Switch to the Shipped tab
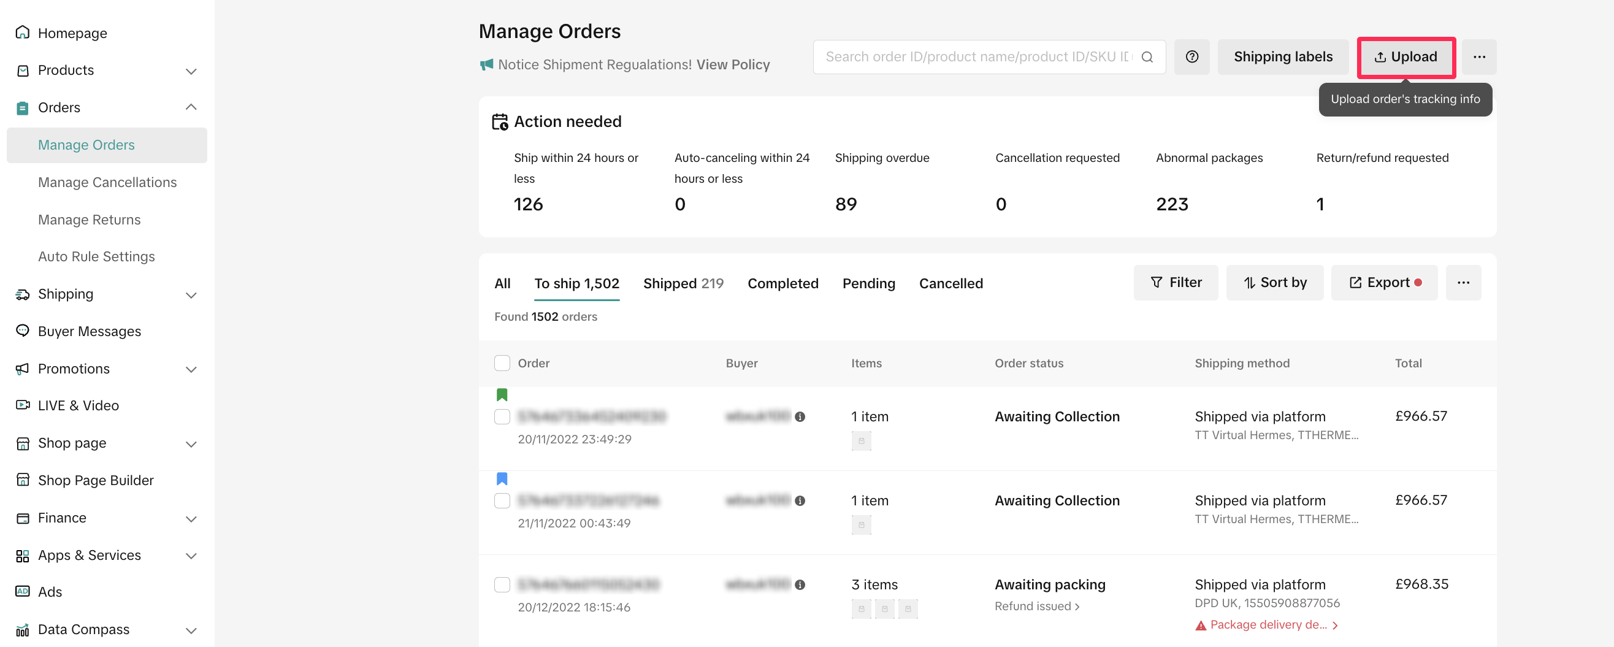Image resolution: width=1614 pixels, height=647 pixels. coord(683,283)
